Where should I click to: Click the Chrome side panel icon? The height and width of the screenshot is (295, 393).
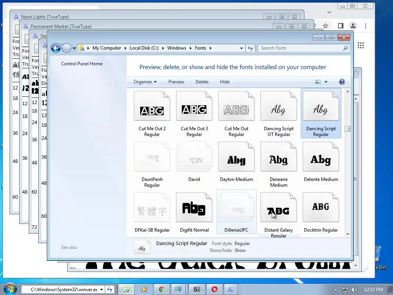pyautogui.click(x=341, y=26)
